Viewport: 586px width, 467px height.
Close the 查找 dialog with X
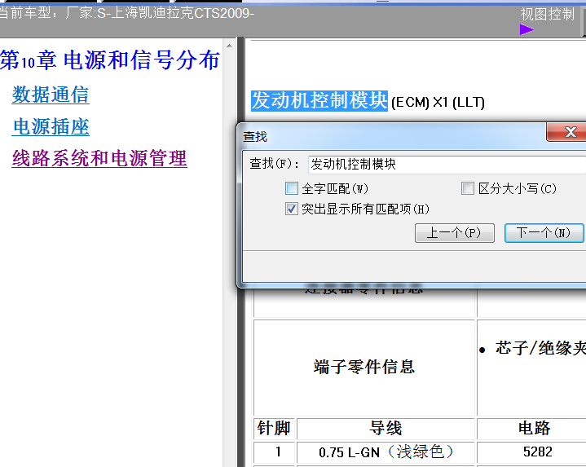coord(567,132)
